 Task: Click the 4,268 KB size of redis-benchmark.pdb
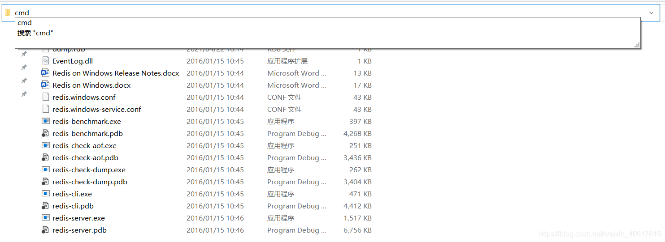coord(357,133)
